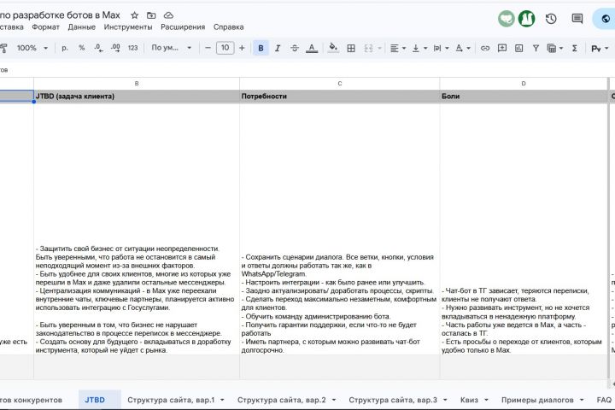Click cell starting 'Защитить свой бизнес'
Image resolution: width=615 pixels, height=410 pixels.
[137, 229]
